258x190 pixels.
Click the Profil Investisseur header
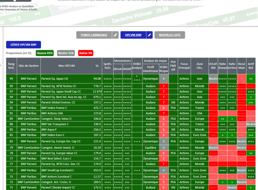click(x=150, y=69)
